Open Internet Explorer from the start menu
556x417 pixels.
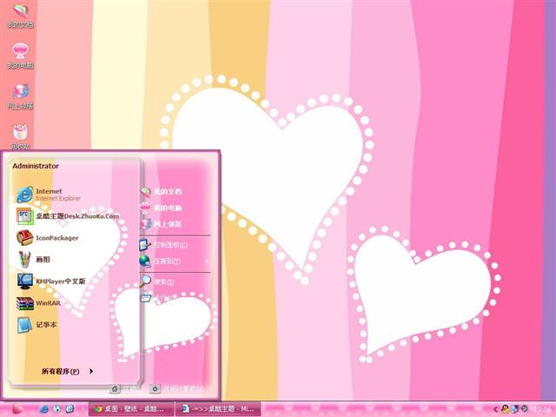point(49,195)
